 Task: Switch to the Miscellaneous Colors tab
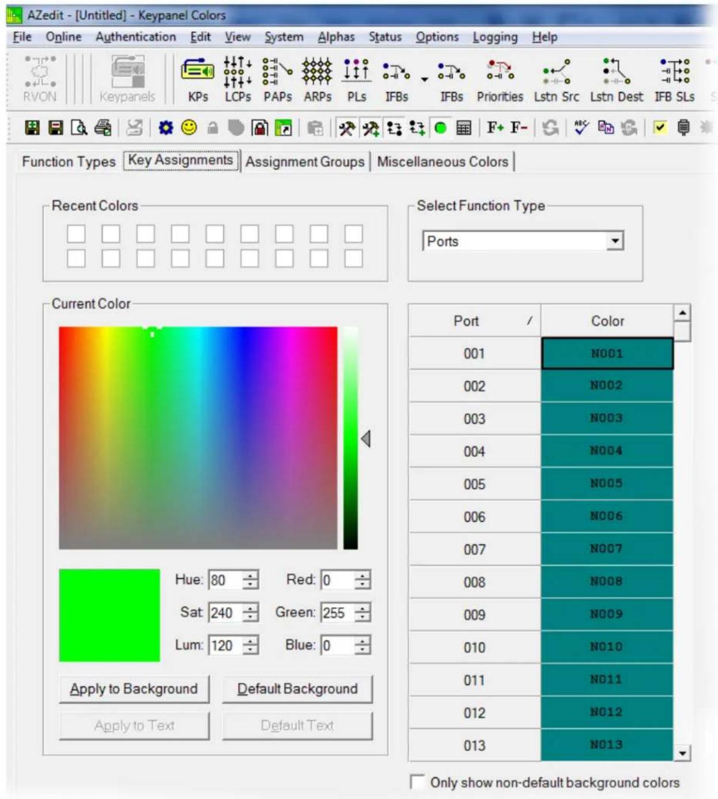tap(443, 162)
